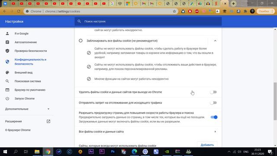
Task: Open the Windows Start menu
Action: tap(5, 152)
